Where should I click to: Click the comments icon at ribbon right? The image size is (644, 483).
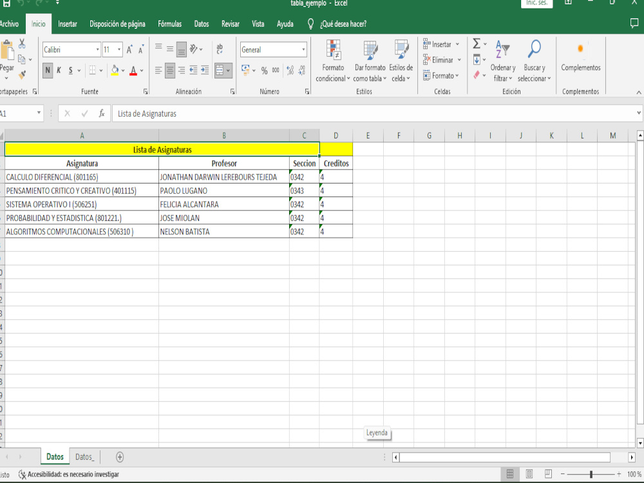(634, 23)
